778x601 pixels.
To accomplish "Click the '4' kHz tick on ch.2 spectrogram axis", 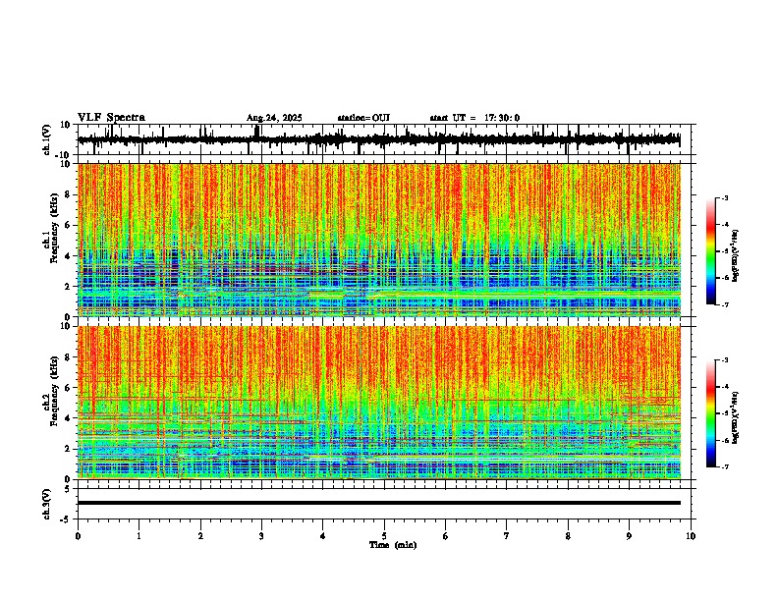I will click(x=68, y=418).
